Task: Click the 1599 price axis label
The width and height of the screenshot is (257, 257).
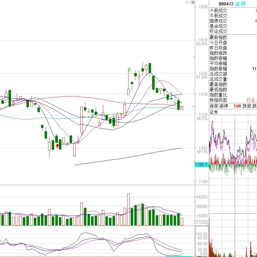Action: coord(203,7)
